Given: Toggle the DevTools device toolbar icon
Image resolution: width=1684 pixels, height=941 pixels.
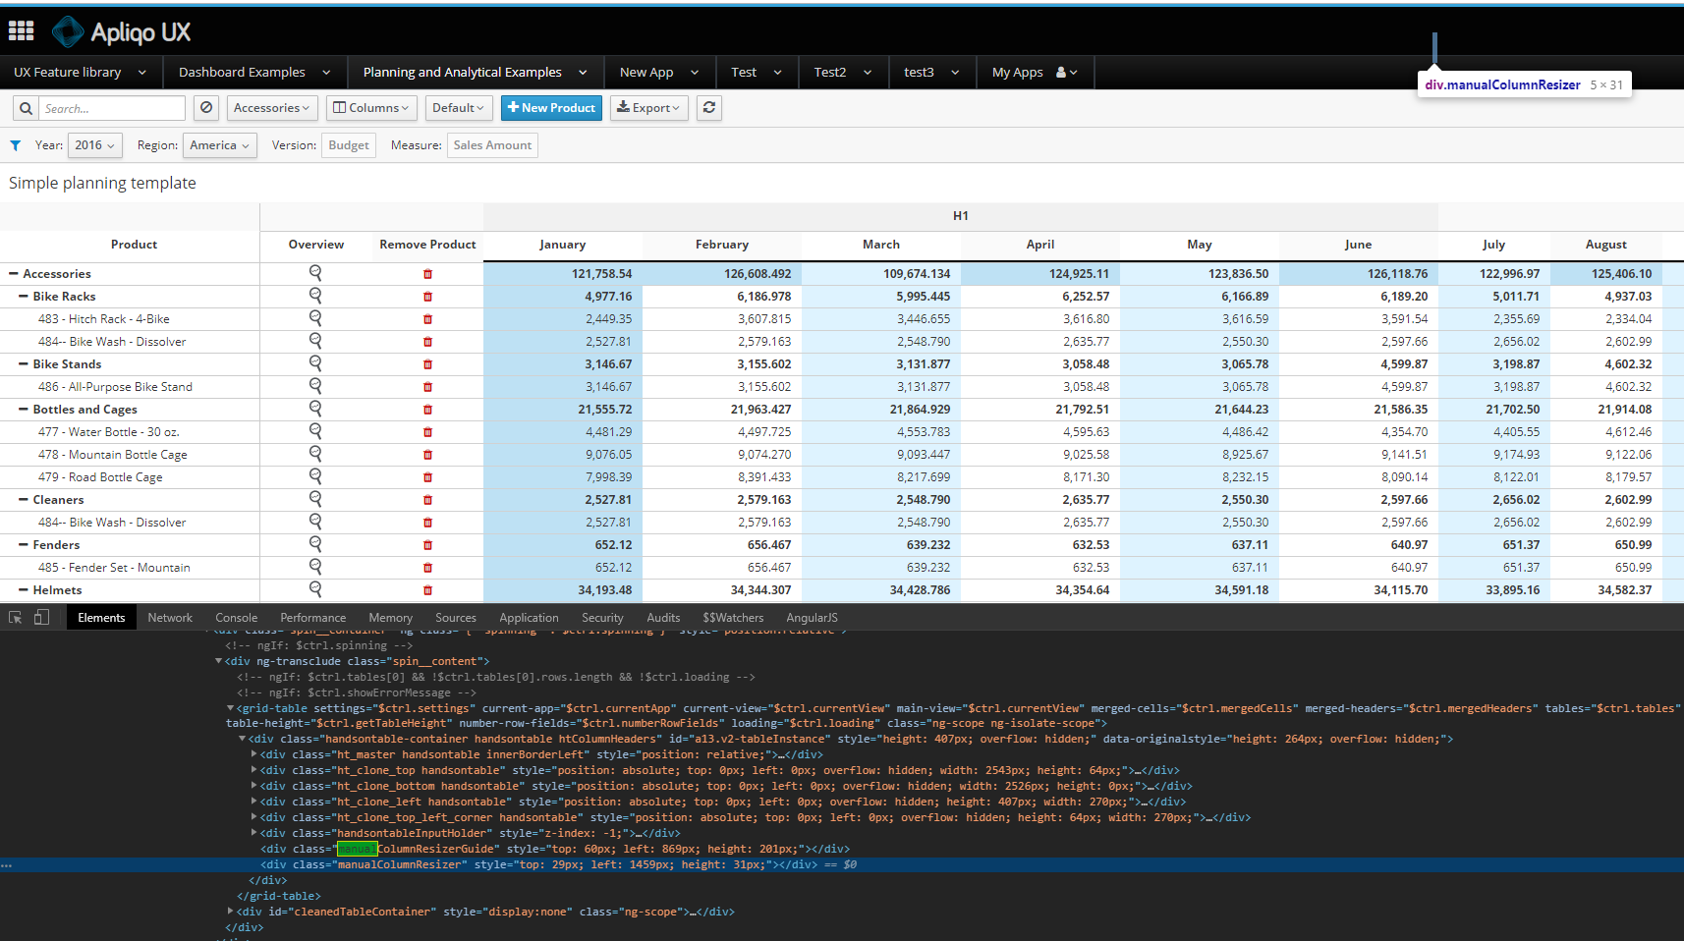Looking at the screenshot, I should 41,618.
